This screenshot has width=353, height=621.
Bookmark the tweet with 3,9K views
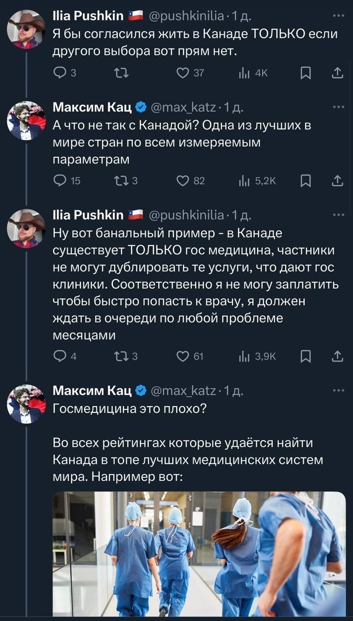306,357
